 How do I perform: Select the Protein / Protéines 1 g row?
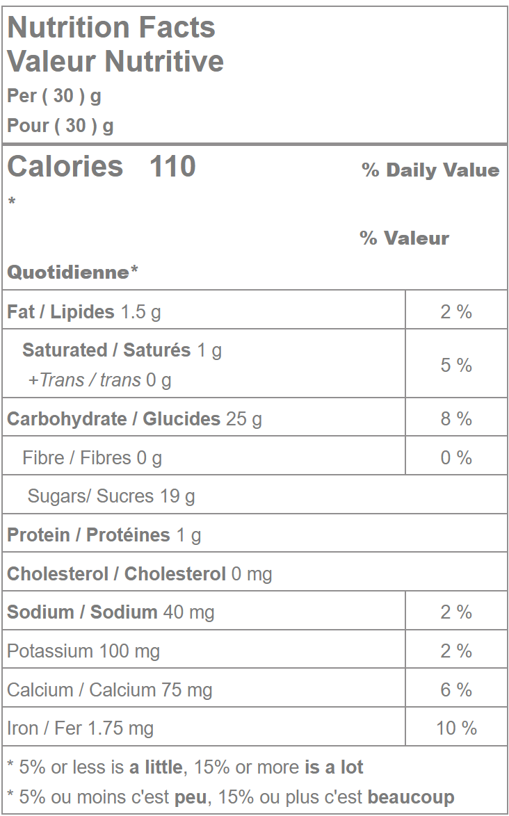coord(104,535)
